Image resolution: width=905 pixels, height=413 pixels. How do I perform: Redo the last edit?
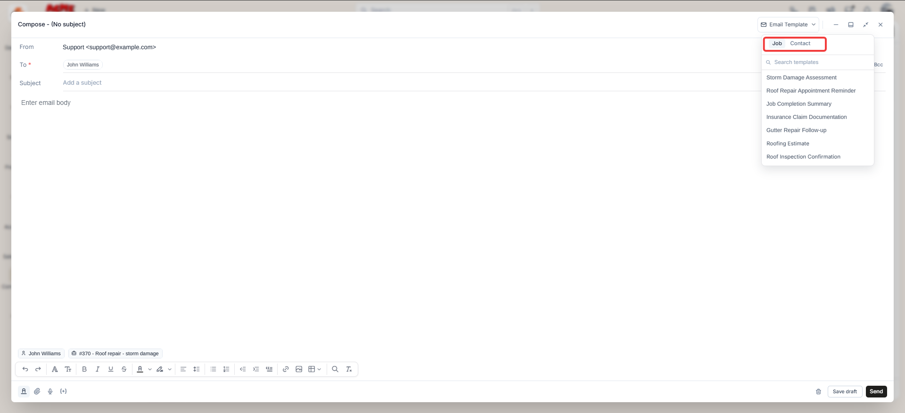point(38,369)
